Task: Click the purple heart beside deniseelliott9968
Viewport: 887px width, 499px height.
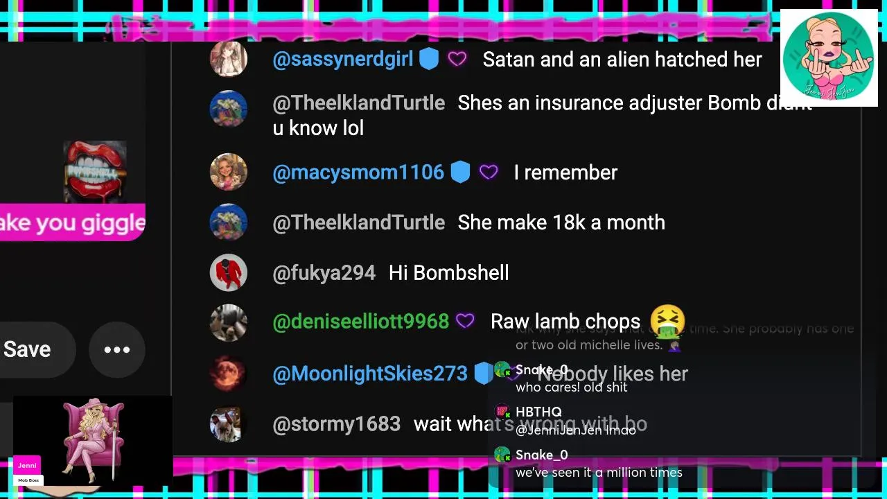Action: 465,321
